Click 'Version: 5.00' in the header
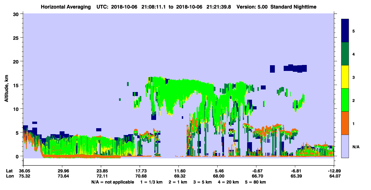Screen dimensions: 371x190 pyautogui.click(x=252, y=7)
